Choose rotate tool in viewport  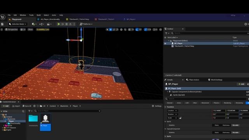click(114, 30)
